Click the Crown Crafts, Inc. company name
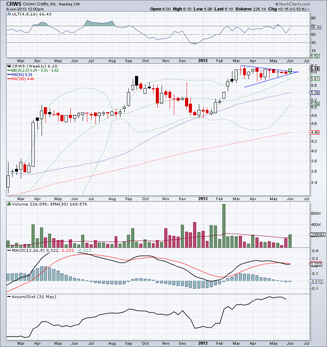The height and width of the screenshot is (347, 327). pos(40,4)
